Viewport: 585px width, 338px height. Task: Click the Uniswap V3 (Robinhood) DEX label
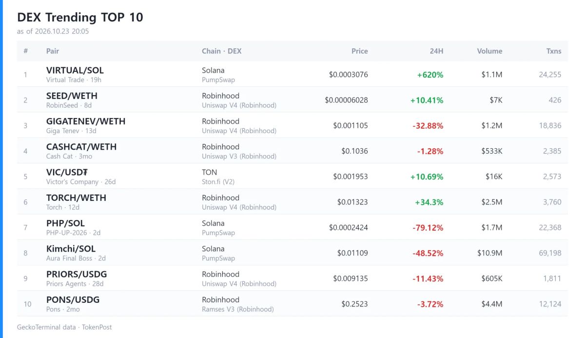tap(239, 157)
